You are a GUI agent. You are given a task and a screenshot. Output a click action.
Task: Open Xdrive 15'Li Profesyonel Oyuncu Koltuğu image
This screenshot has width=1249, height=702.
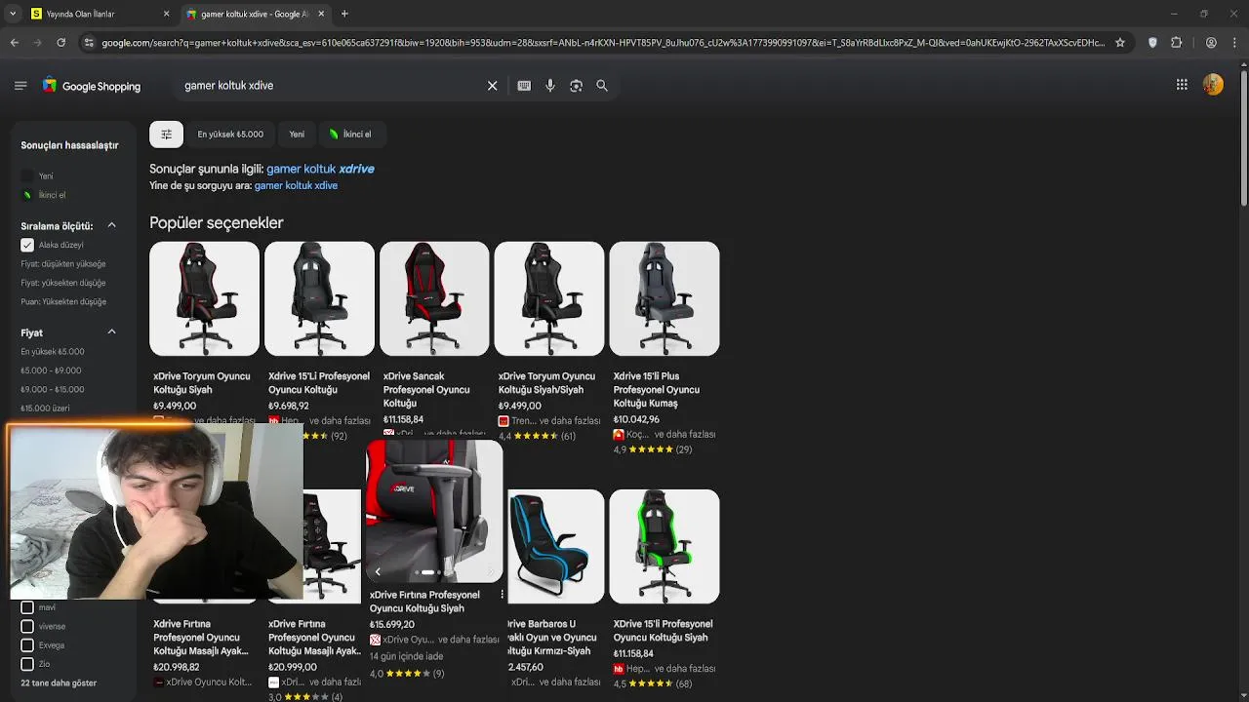[x=319, y=298]
